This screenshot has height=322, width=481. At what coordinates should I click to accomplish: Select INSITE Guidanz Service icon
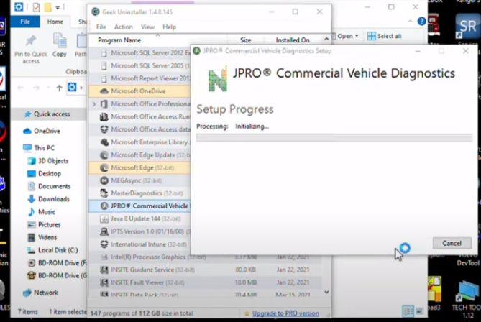(x=104, y=270)
